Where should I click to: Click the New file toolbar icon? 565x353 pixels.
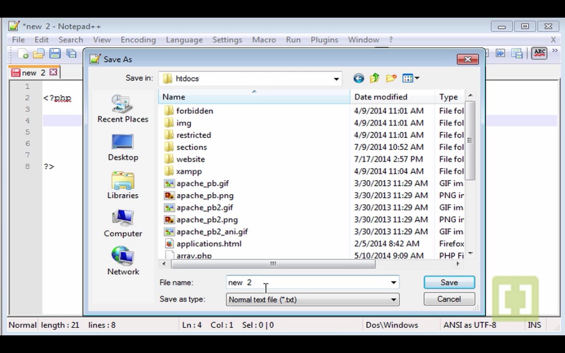[23, 53]
